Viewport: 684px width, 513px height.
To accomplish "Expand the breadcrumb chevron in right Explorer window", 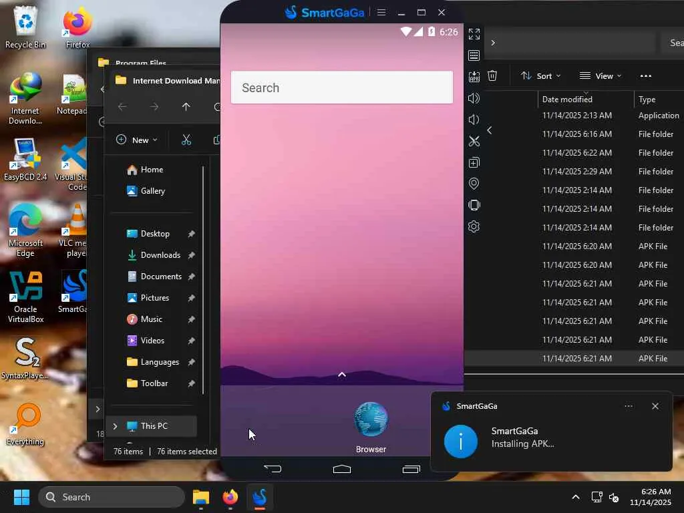I will pos(493,43).
